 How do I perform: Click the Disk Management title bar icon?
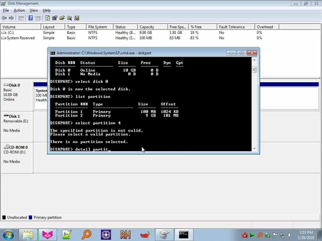pyautogui.click(x=3, y=3)
